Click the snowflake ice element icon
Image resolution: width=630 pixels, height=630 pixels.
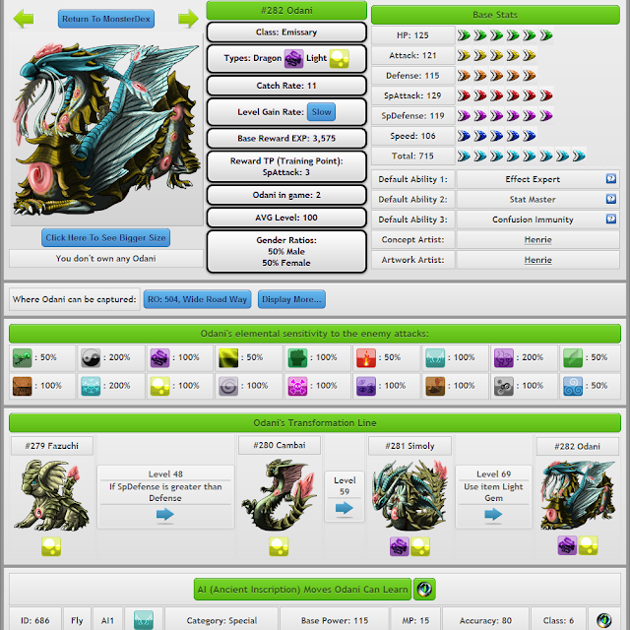coord(91,386)
